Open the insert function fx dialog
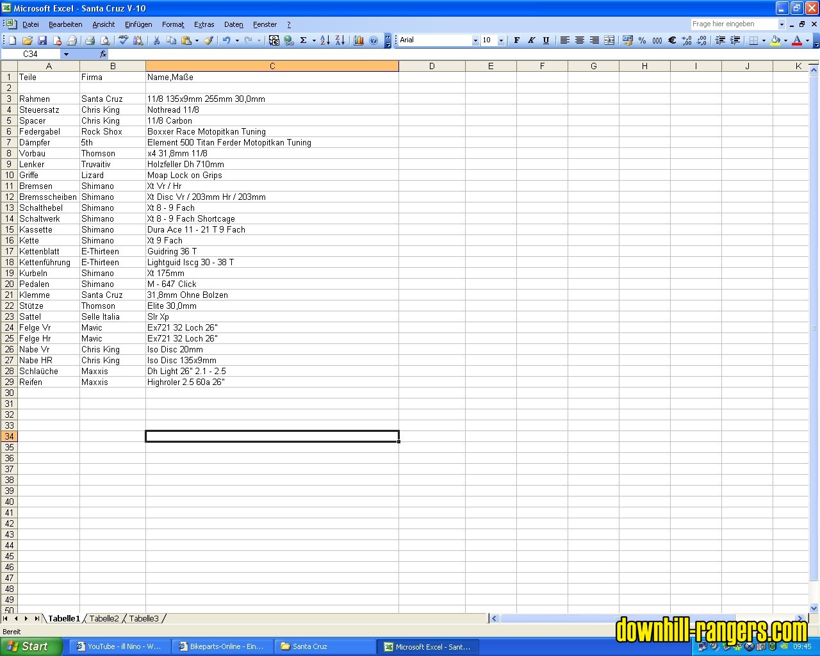 tap(103, 54)
